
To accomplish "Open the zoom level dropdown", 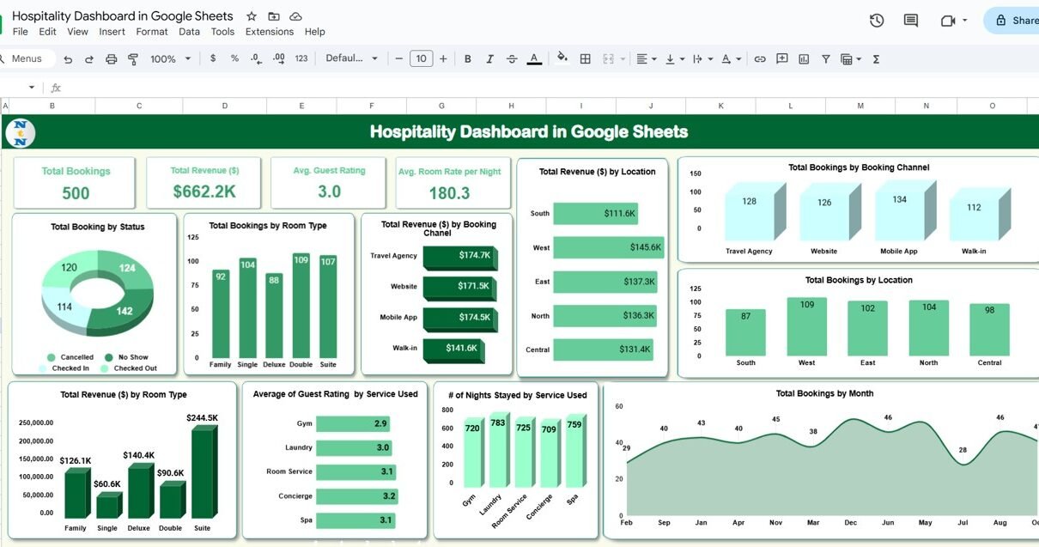I will point(169,59).
